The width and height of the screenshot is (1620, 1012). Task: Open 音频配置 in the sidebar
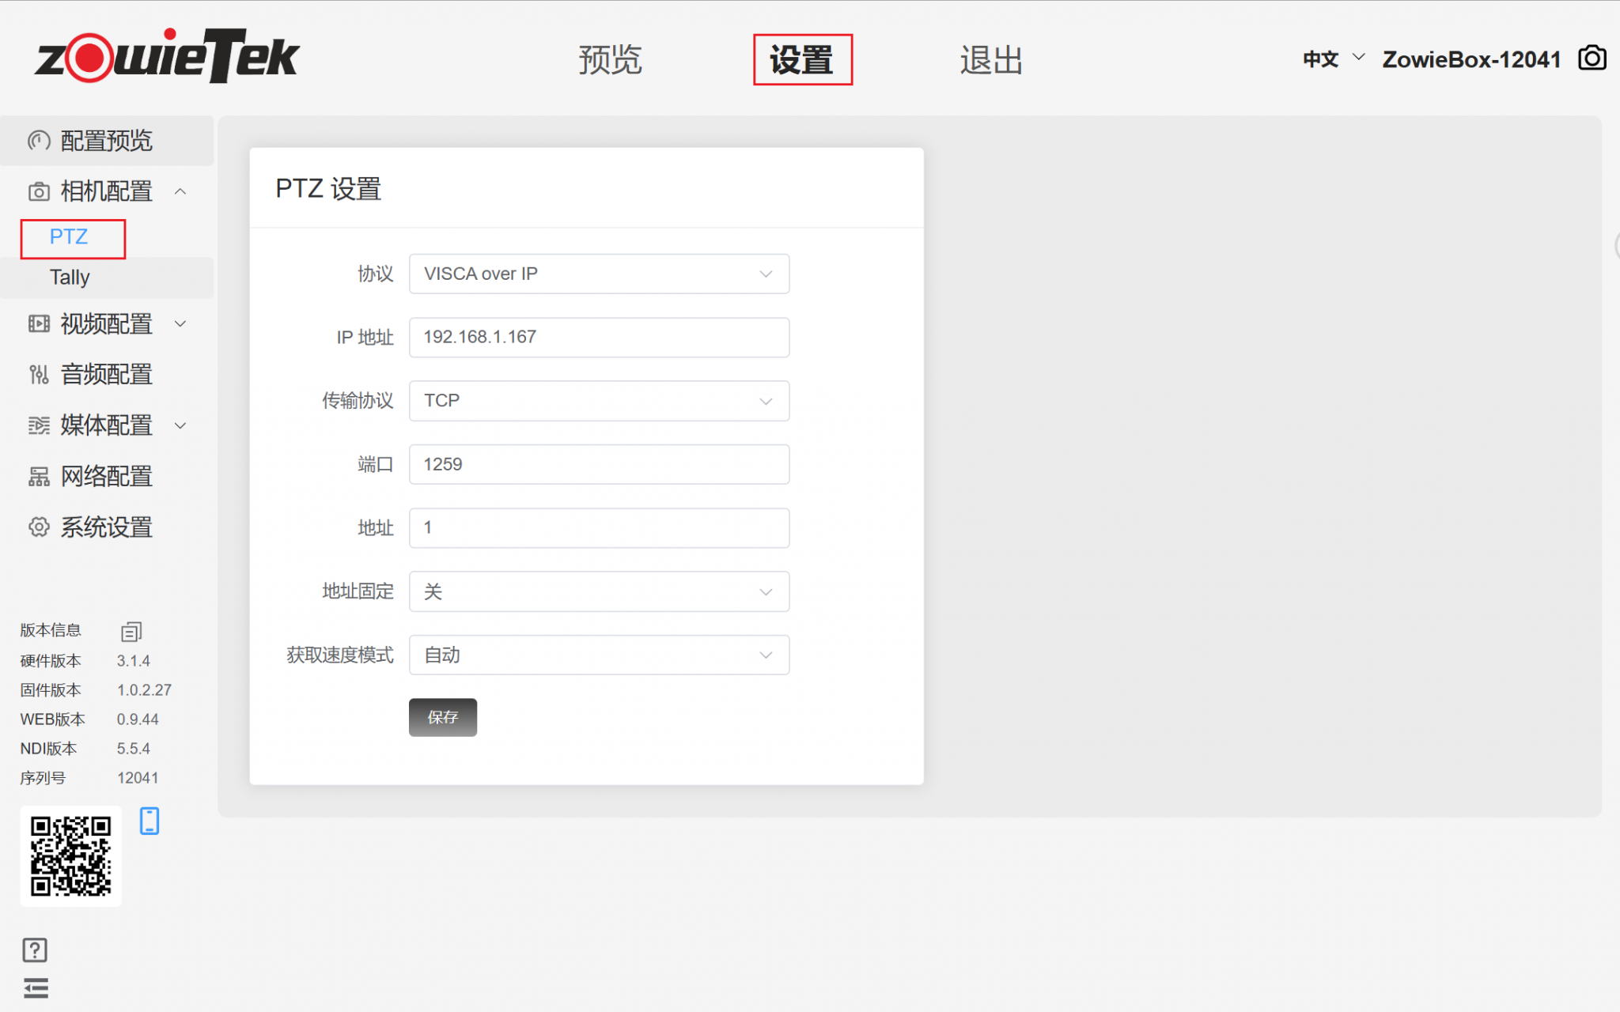coord(107,375)
